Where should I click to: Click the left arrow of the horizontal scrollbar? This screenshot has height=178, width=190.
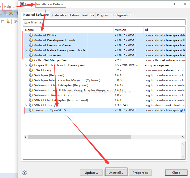tap(25, 137)
